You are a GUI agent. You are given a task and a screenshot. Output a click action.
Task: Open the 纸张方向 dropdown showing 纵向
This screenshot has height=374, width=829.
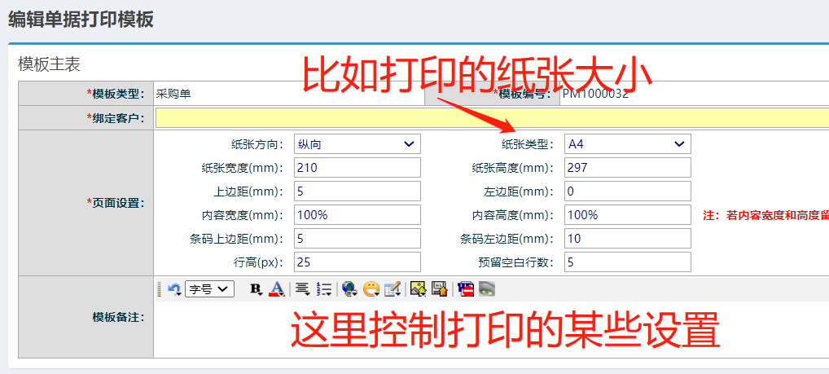click(x=357, y=144)
